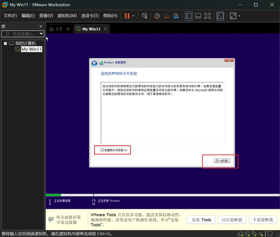The image size is (280, 237).
Task: Pause the virtual machine with the orange pause icon
Action: 127,16
